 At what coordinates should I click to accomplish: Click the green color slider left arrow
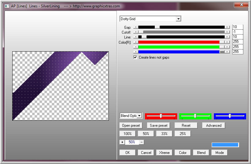(x=136, y=47)
